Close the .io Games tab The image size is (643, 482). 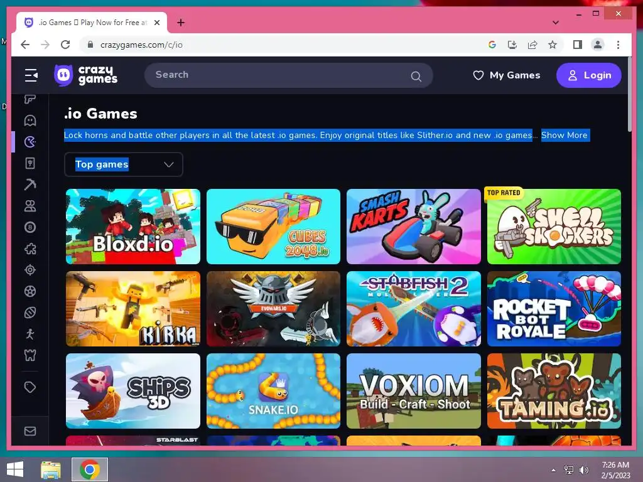[x=156, y=23]
